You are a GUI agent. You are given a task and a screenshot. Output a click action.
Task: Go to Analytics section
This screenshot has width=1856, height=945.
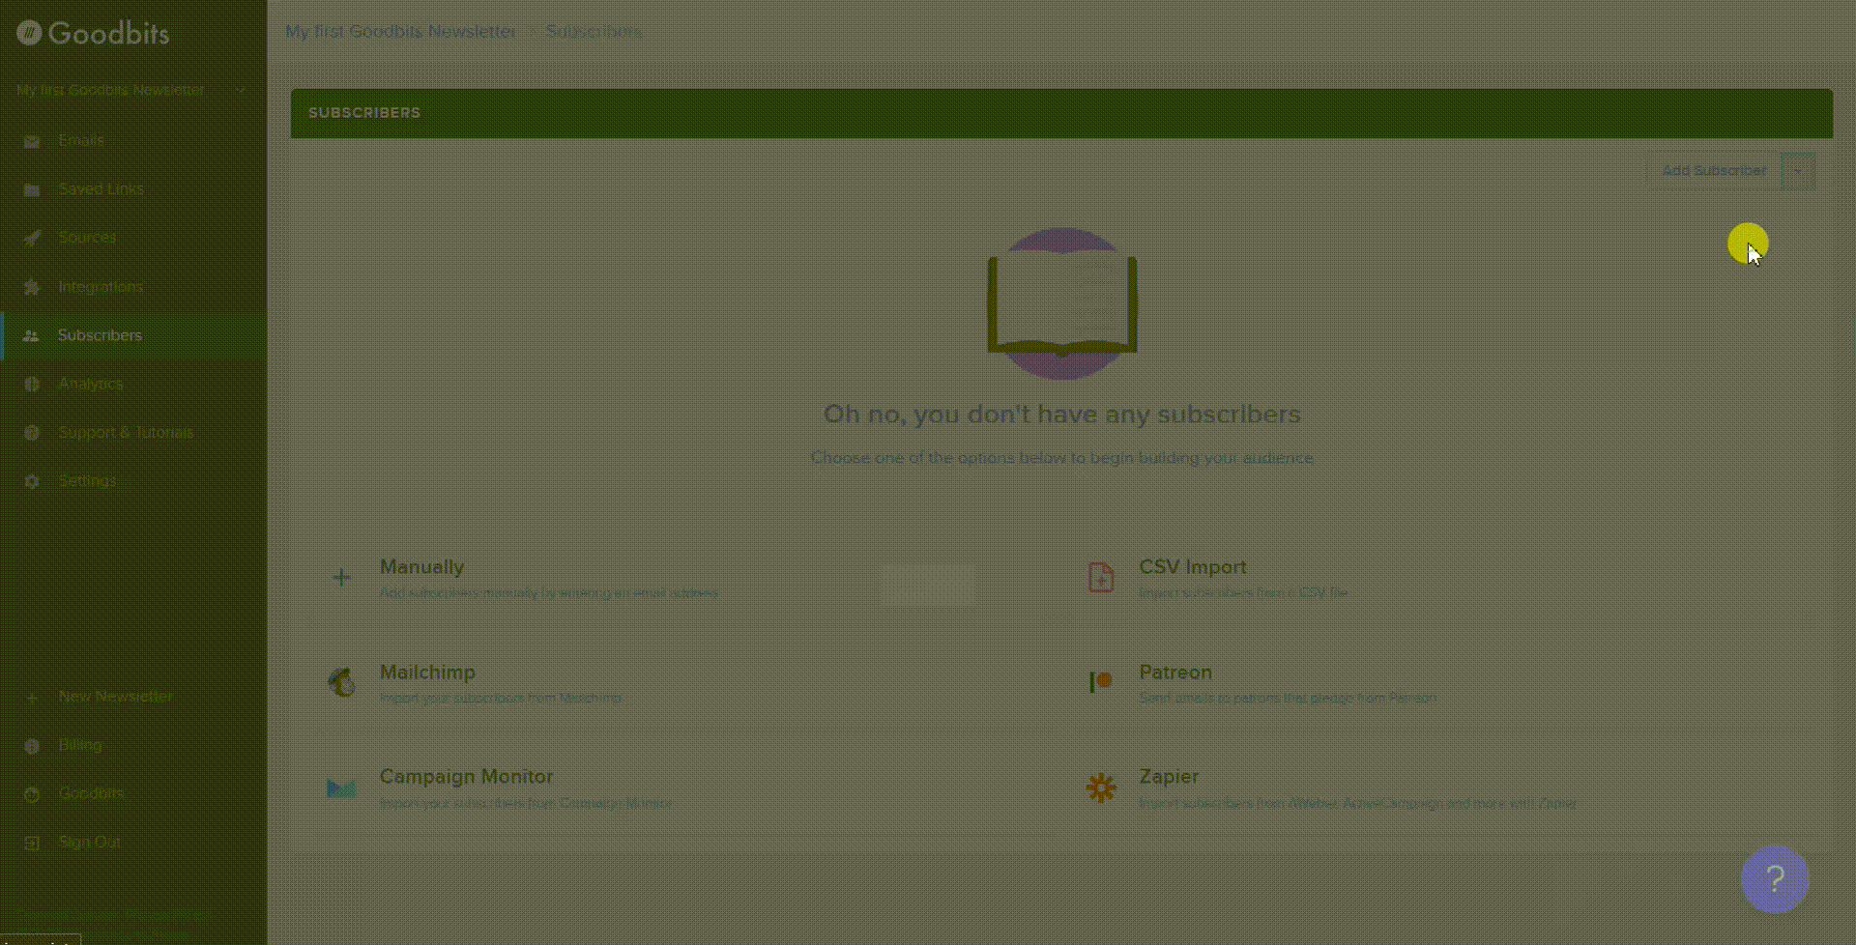point(91,384)
